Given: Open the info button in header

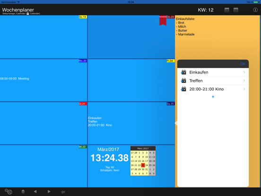Looking at the screenshot, I should coord(255,10).
